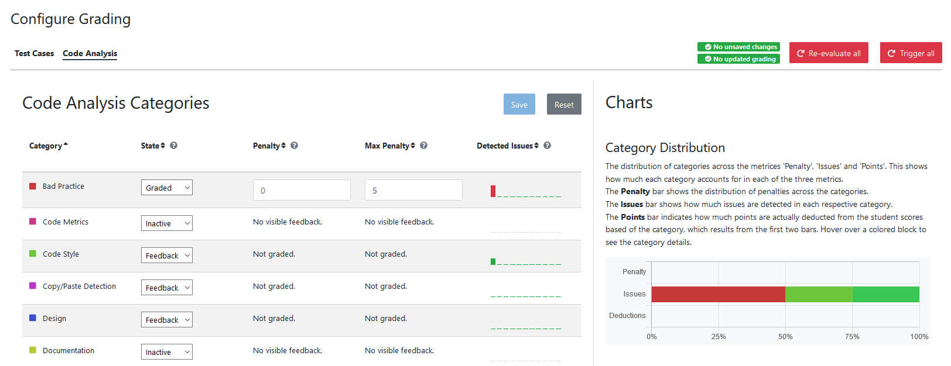Open the Bad Practice state dropdown
The height and width of the screenshot is (366, 951).
tap(166, 188)
